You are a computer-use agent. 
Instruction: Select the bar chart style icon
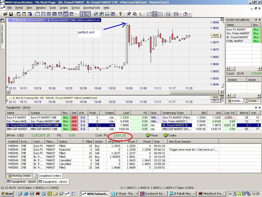point(160,14)
